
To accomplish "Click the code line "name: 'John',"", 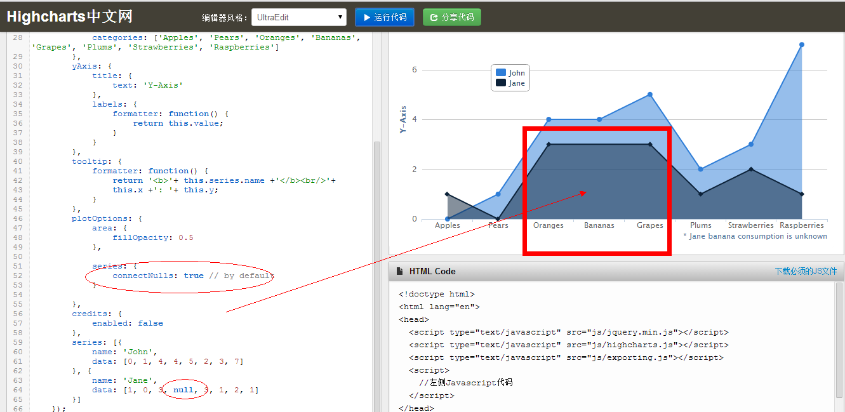I will (x=124, y=352).
